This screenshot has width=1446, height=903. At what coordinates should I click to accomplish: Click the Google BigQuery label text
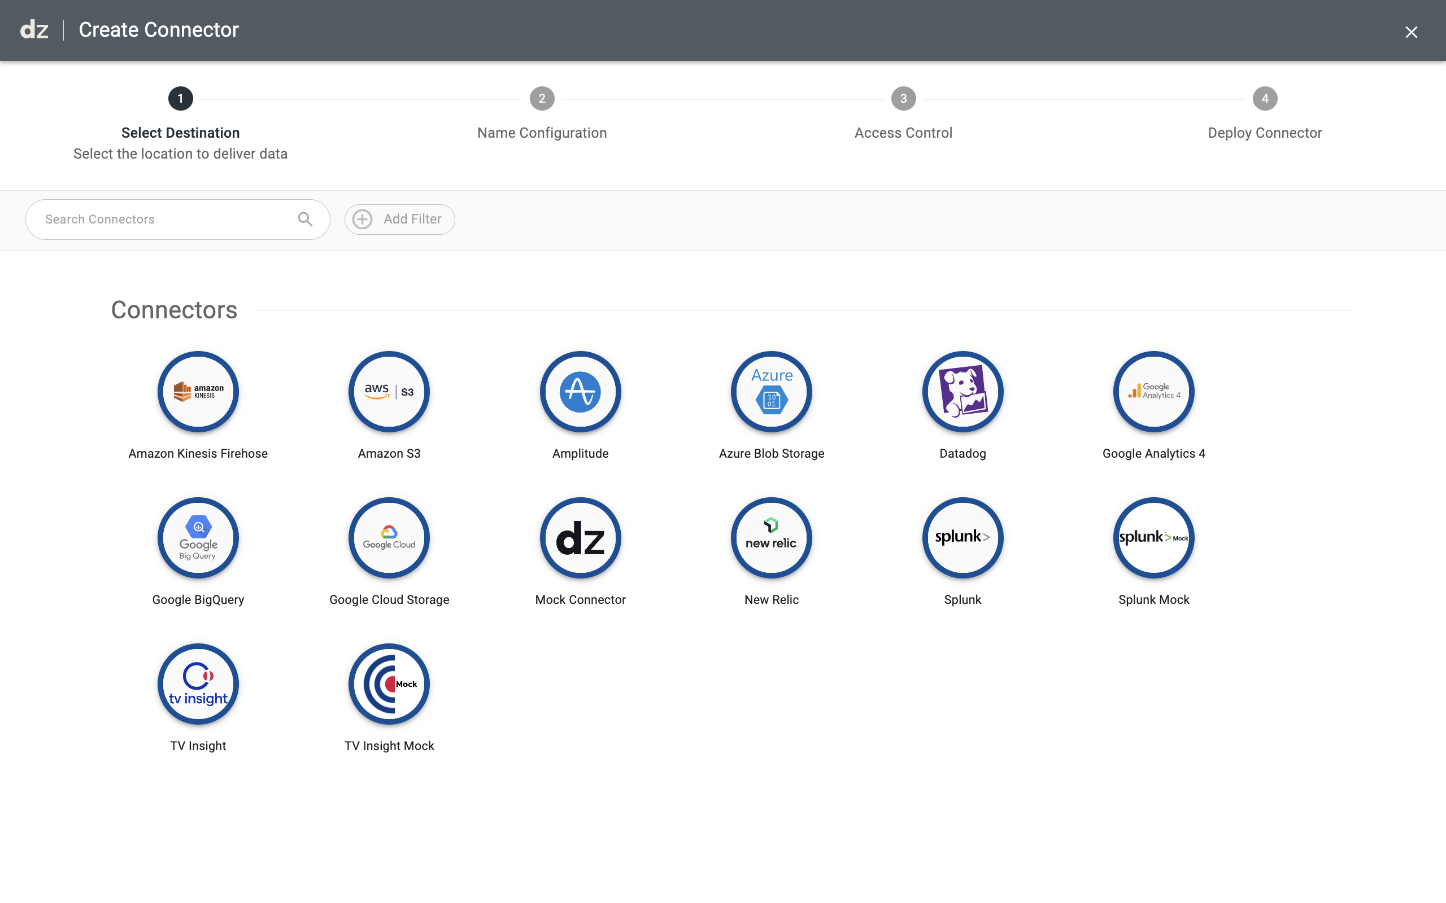click(x=198, y=599)
